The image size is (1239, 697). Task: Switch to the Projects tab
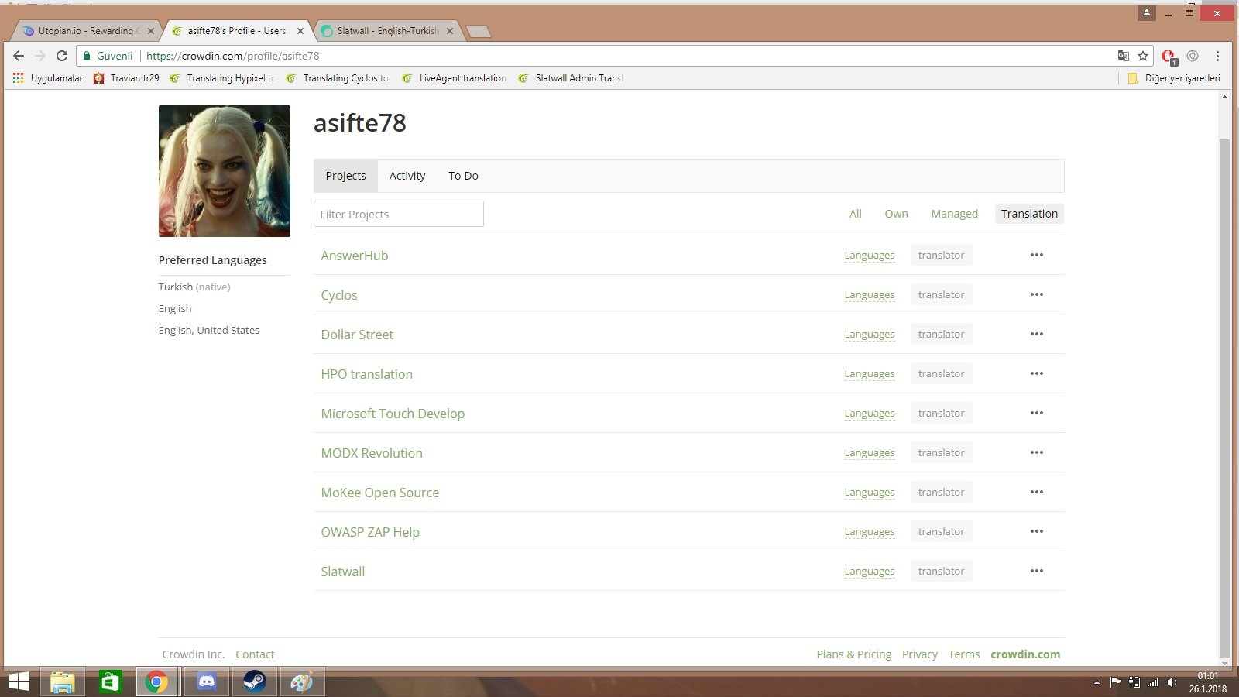(x=345, y=176)
